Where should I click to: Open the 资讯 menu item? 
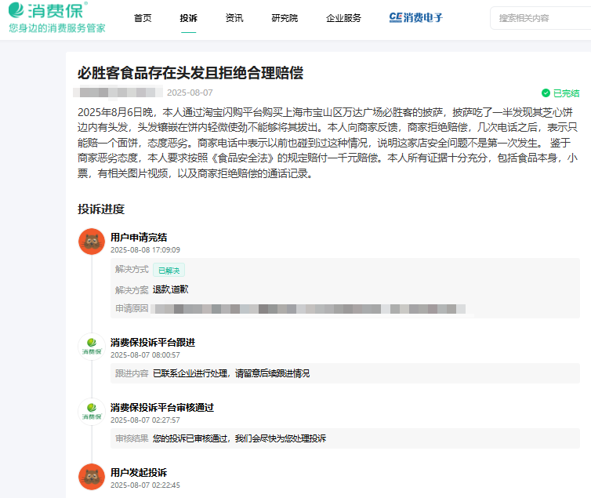(234, 18)
